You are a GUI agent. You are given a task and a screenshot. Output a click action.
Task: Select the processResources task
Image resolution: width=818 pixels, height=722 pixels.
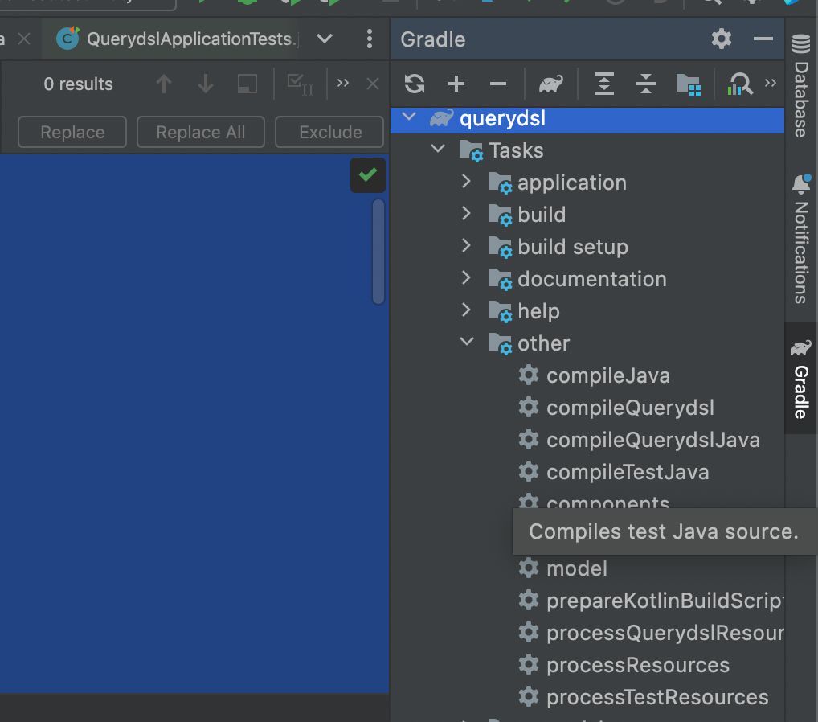point(637,666)
